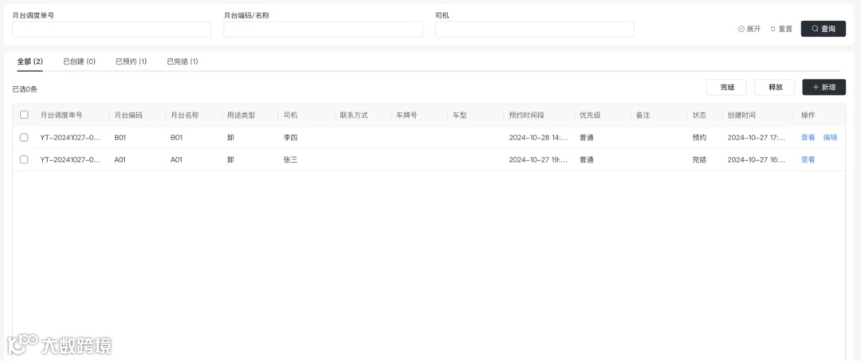Click the 优先级 column header
This screenshot has width=861, height=361.
pyautogui.click(x=590, y=116)
